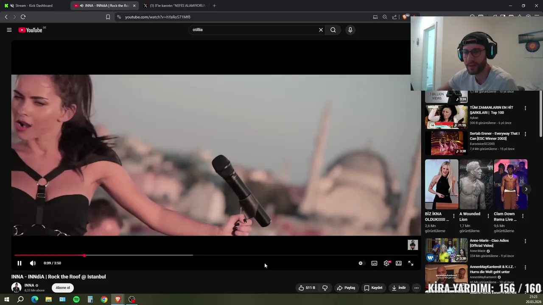
Task: Open options for 'BİZ İKNA OLDUK' short
Action: click(x=453, y=216)
